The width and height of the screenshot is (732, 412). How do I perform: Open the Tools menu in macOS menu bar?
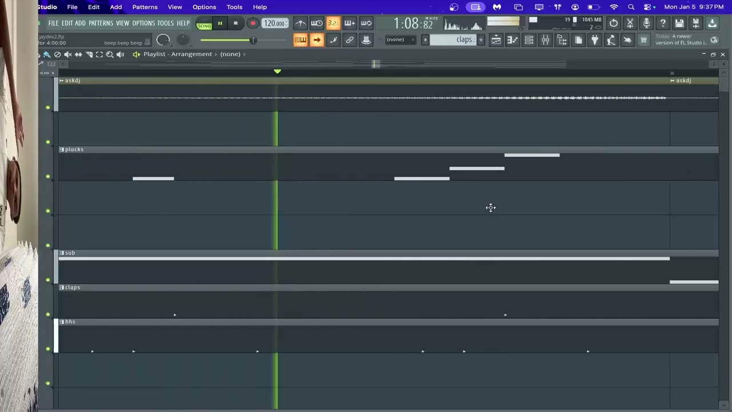tap(234, 7)
